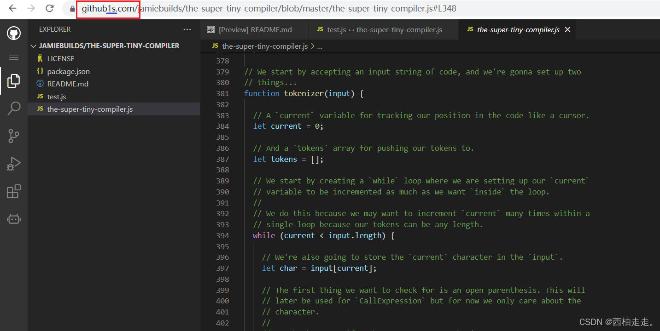This screenshot has width=660, height=331.
Task: Click the comment '// things...' on line 380
Action: (271, 83)
